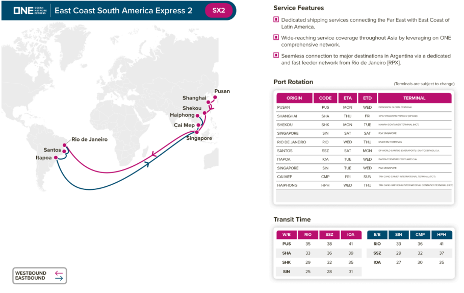Click the SX2 service badge

(218, 10)
